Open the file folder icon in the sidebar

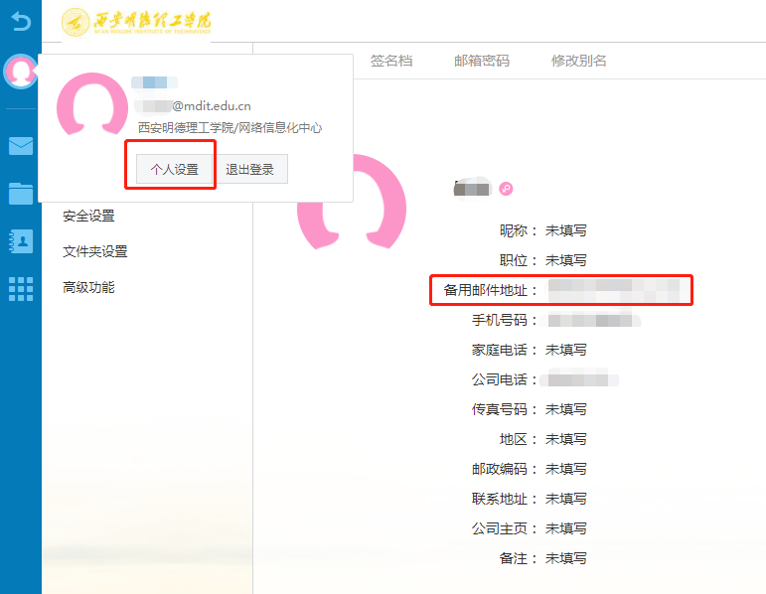click(20, 194)
